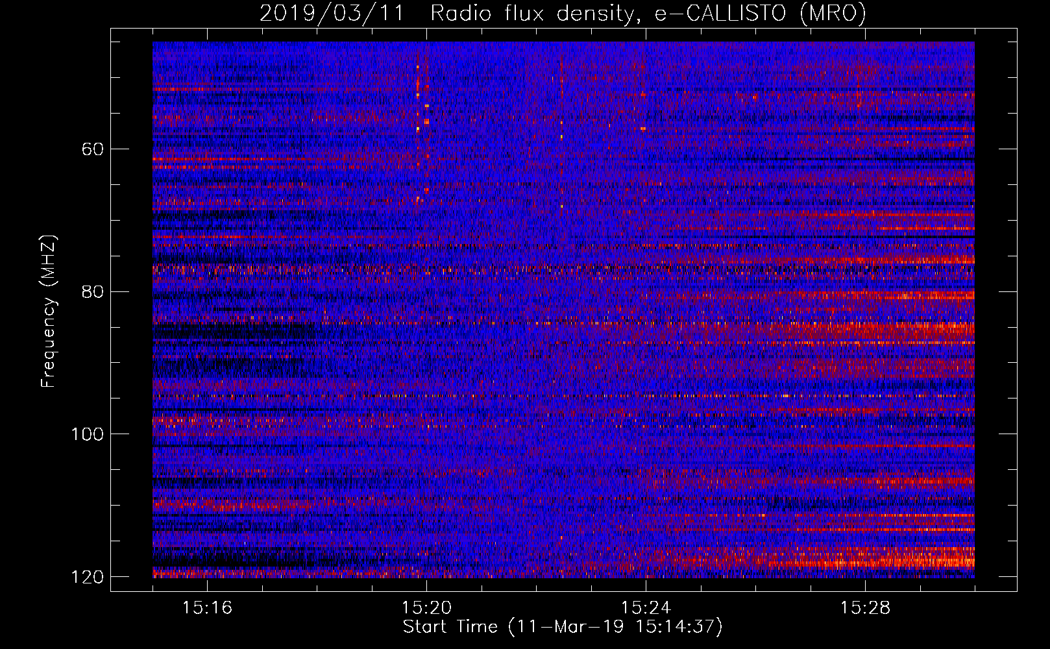Click the 120 frequency tick label
Screen dimensions: 1050x649
[x=87, y=577]
